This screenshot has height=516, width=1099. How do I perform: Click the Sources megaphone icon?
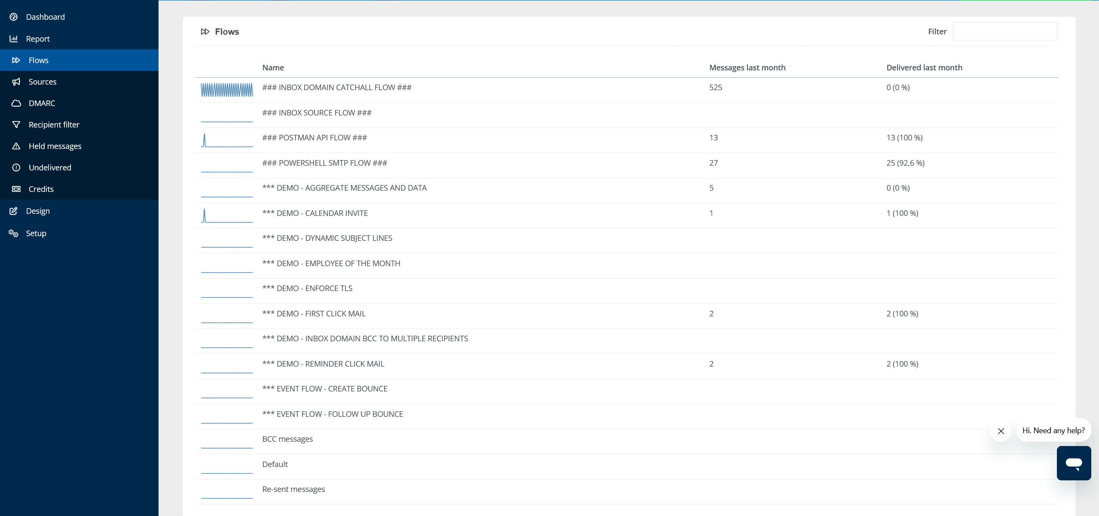click(x=16, y=82)
